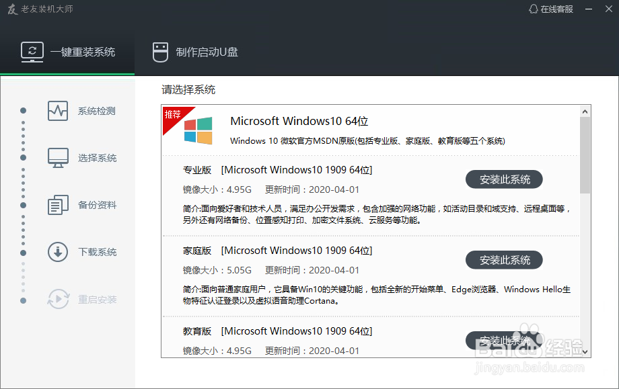Install the 教育版 Windows10 system
Screen dimensions: 619x389
pyautogui.click(x=504, y=341)
